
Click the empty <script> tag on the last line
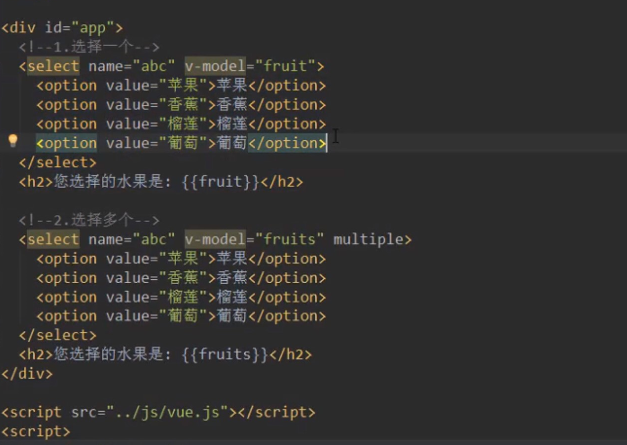point(36,431)
